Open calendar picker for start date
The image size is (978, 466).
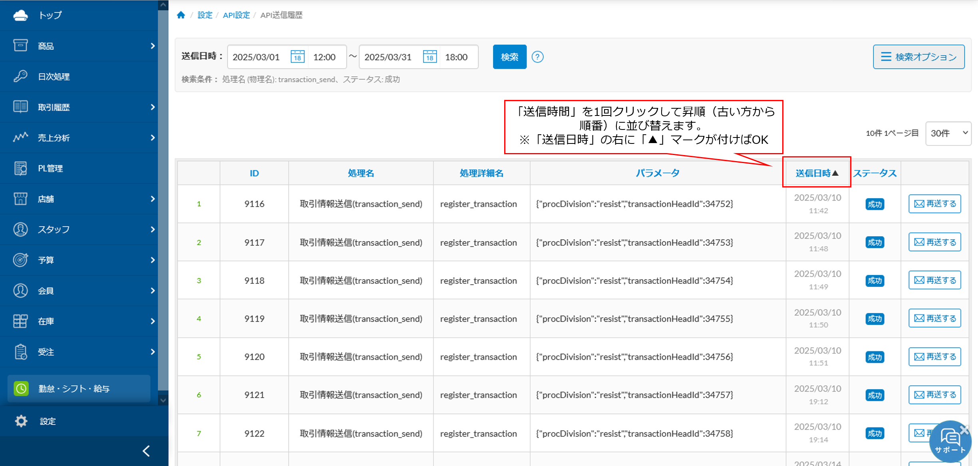point(297,57)
